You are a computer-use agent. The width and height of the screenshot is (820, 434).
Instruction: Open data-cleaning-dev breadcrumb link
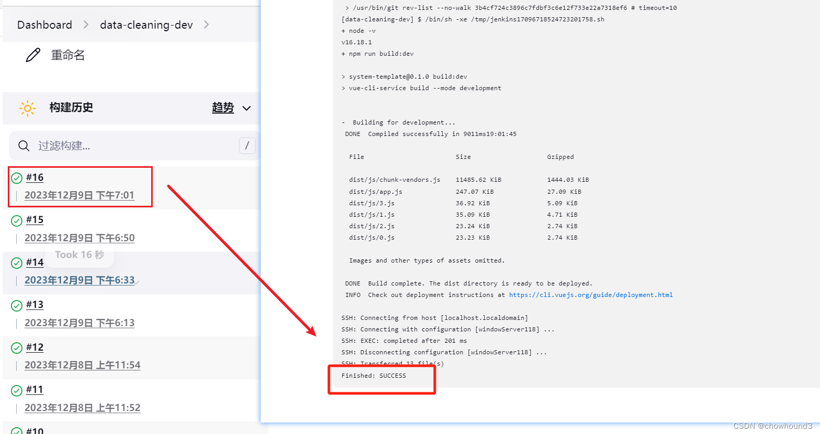pyautogui.click(x=146, y=25)
